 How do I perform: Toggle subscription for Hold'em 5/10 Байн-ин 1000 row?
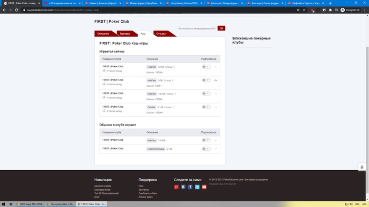point(206,67)
